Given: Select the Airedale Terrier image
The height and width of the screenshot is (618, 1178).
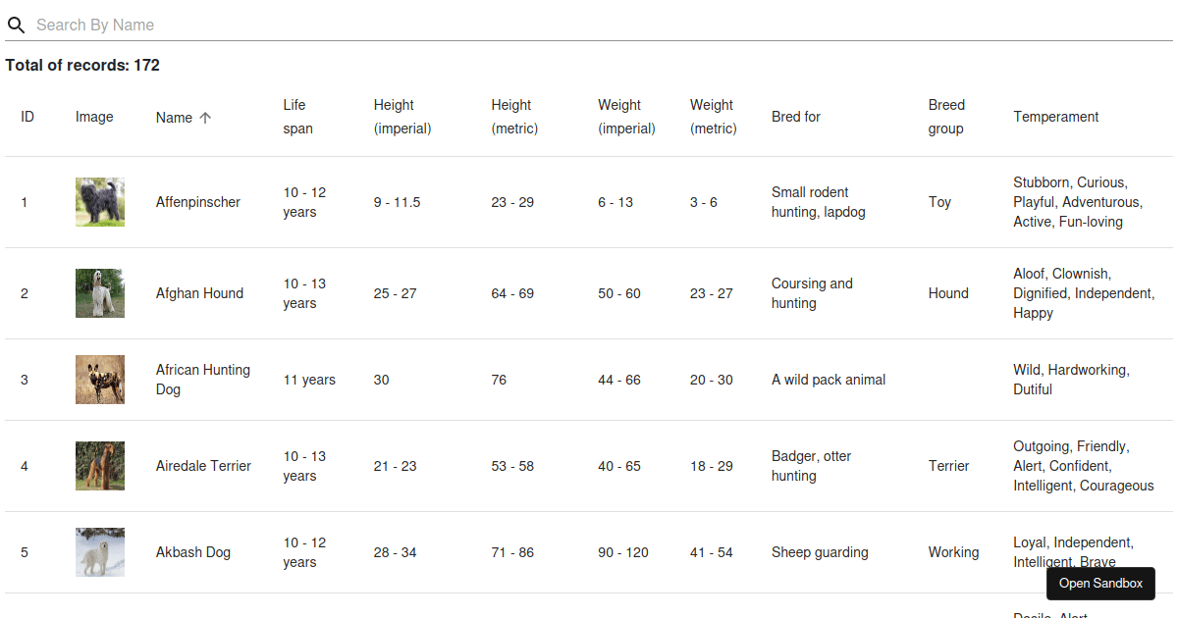Looking at the screenshot, I should 99,465.
